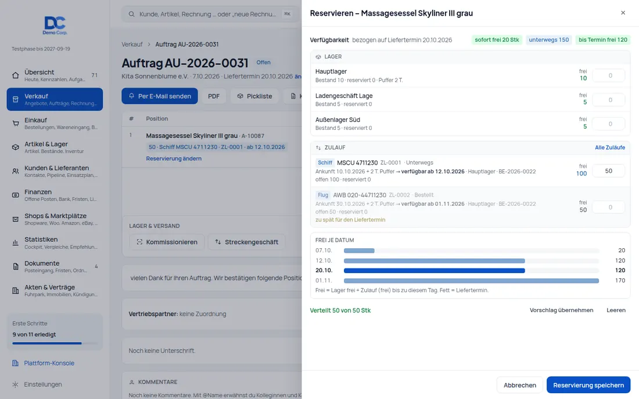Open the Übersicht menu item
Screen dimensions: 639x399
tap(55, 75)
